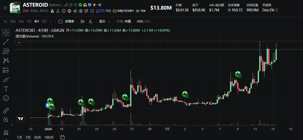Select the 30s timeframe
The height and width of the screenshot is (140, 303).
pyautogui.click(x=13, y=21)
